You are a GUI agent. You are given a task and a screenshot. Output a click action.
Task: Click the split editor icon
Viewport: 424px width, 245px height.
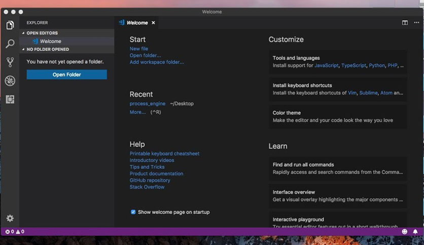[x=405, y=23]
